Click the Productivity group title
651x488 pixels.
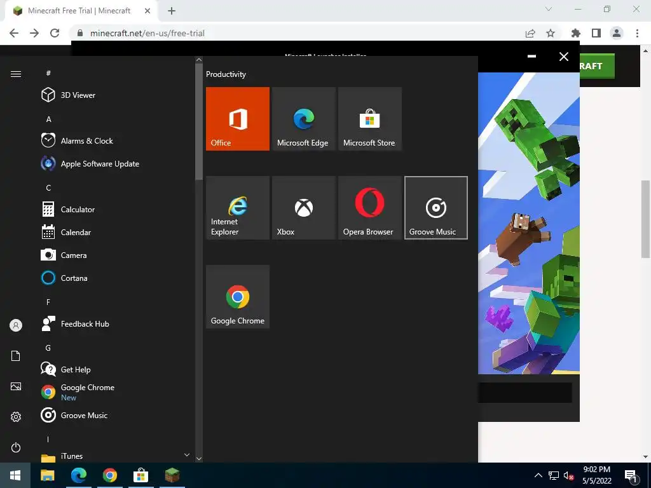tap(226, 74)
